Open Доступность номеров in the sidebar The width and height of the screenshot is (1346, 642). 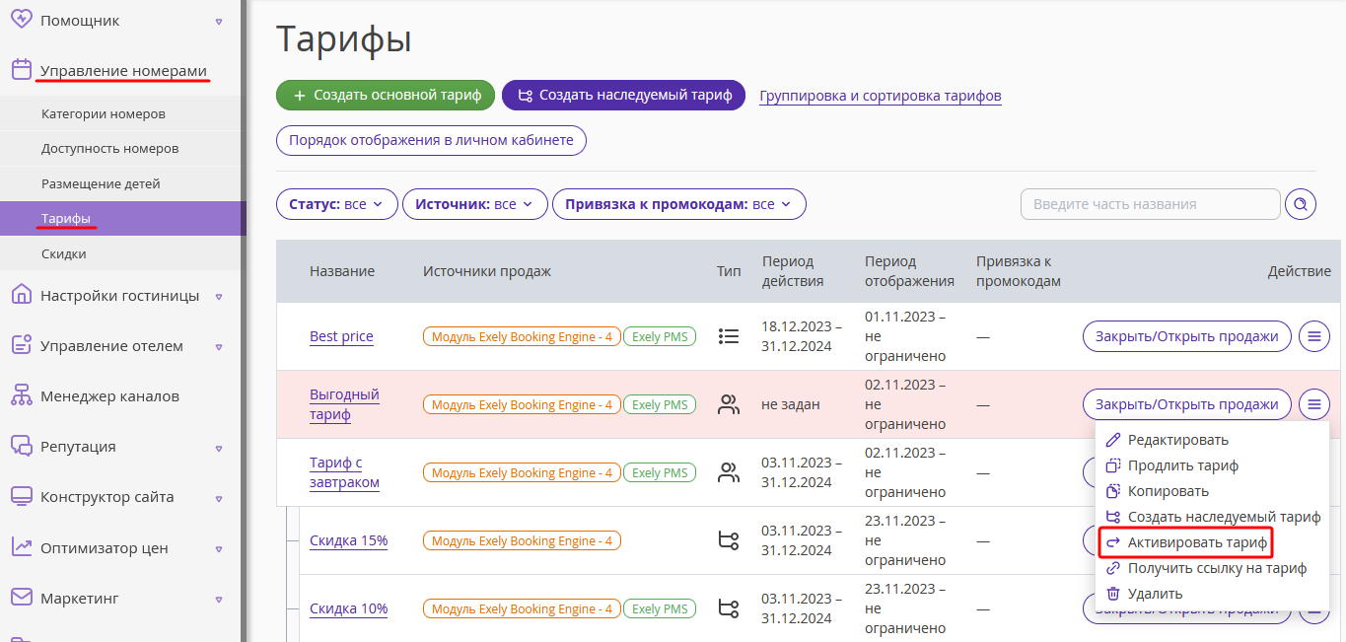pos(110,149)
